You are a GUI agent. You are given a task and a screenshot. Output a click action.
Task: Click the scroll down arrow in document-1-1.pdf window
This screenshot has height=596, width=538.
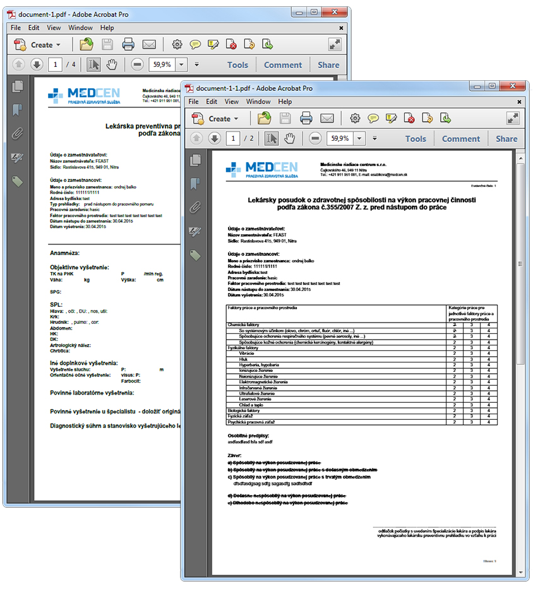pyautogui.click(x=520, y=573)
